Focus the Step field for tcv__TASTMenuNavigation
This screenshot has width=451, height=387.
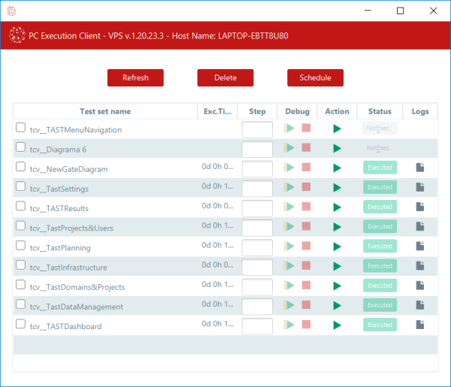pyautogui.click(x=257, y=129)
